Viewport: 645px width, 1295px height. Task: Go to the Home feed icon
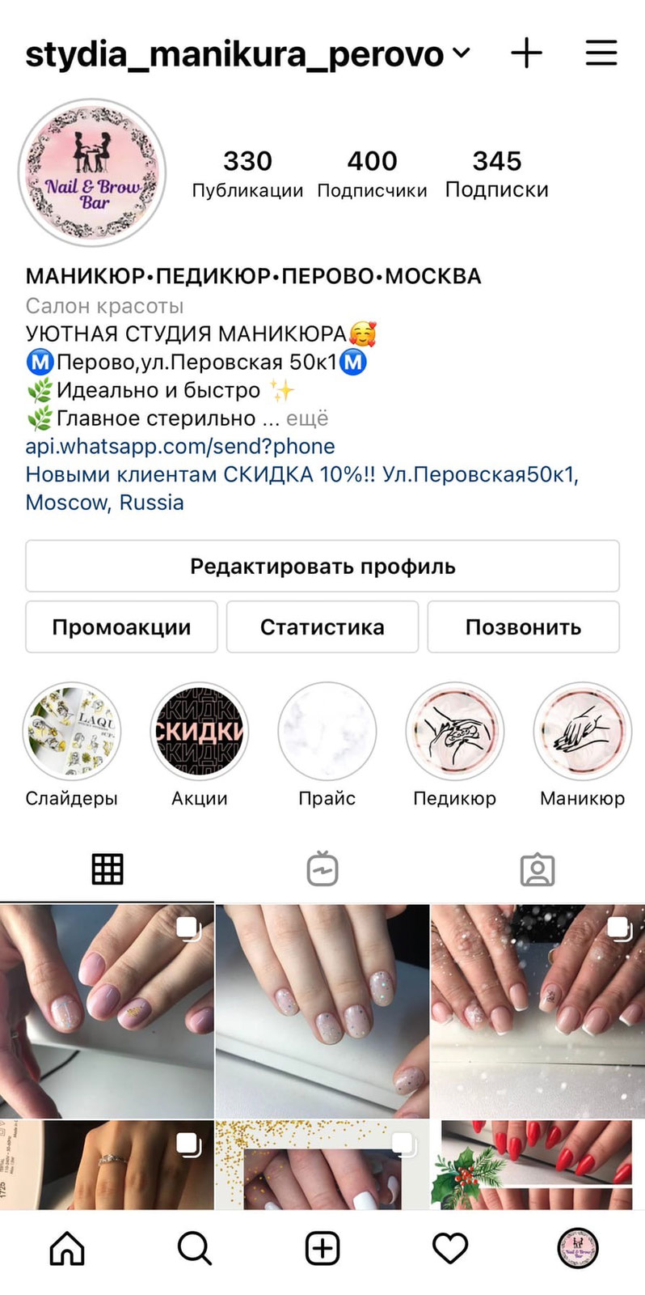pyautogui.click(x=67, y=1248)
